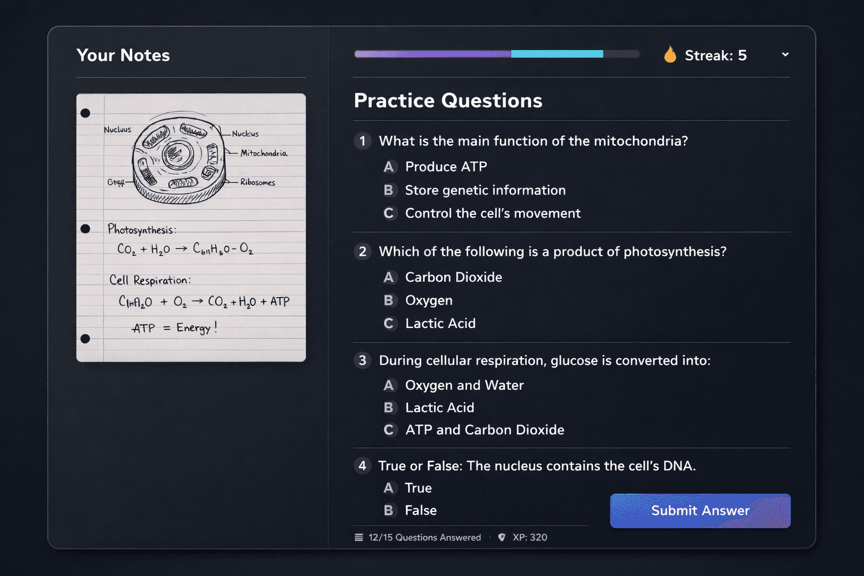Pick 'ATP and Carbon Dioxide' for question 3
Viewport: 864px width, 576px height.
pyautogui.click(x=484, y=430)
